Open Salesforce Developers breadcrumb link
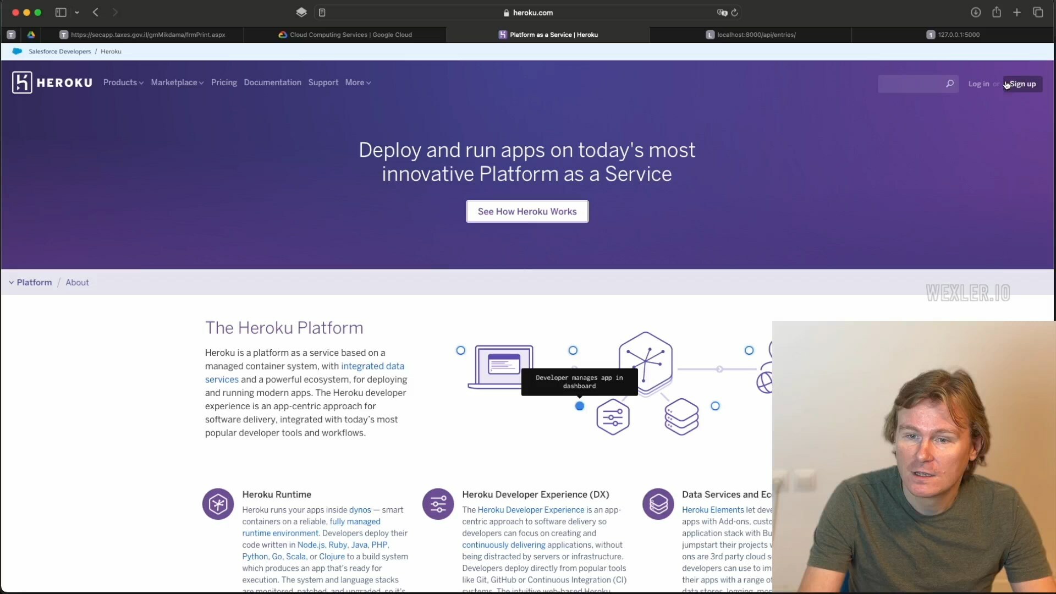Viewport: 1056px width, 594px height. pos(59,51)
